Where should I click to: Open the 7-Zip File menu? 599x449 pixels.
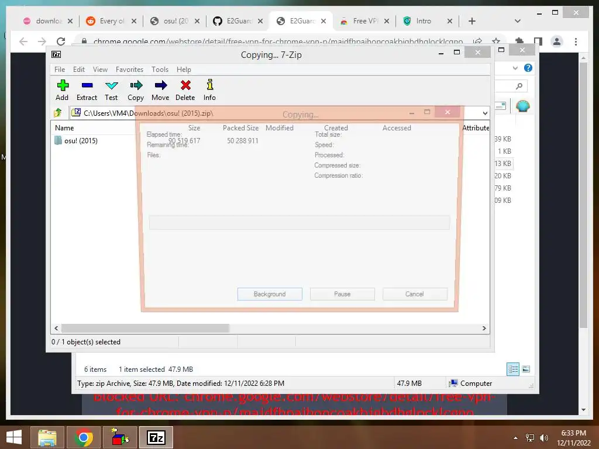click(60, 70)
